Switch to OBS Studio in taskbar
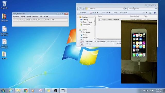Viewport: 165px width, 93px height. tap(56, 91)
